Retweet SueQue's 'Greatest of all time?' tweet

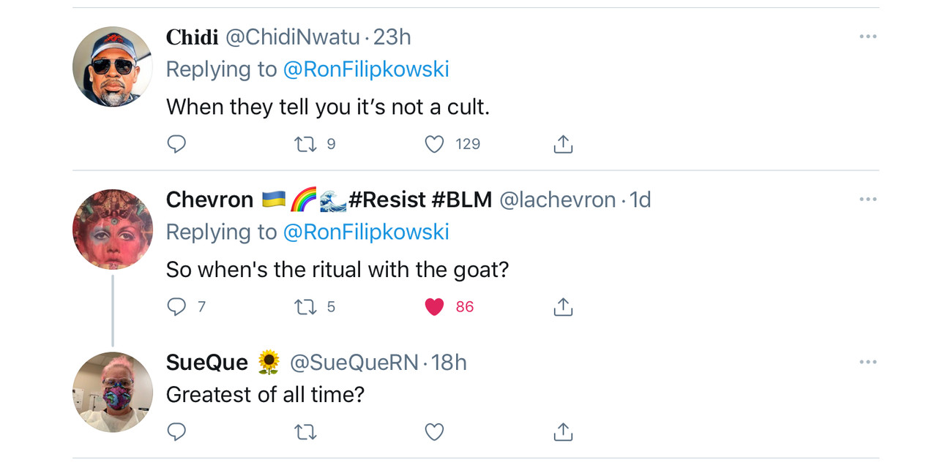[x=305, y=432]
